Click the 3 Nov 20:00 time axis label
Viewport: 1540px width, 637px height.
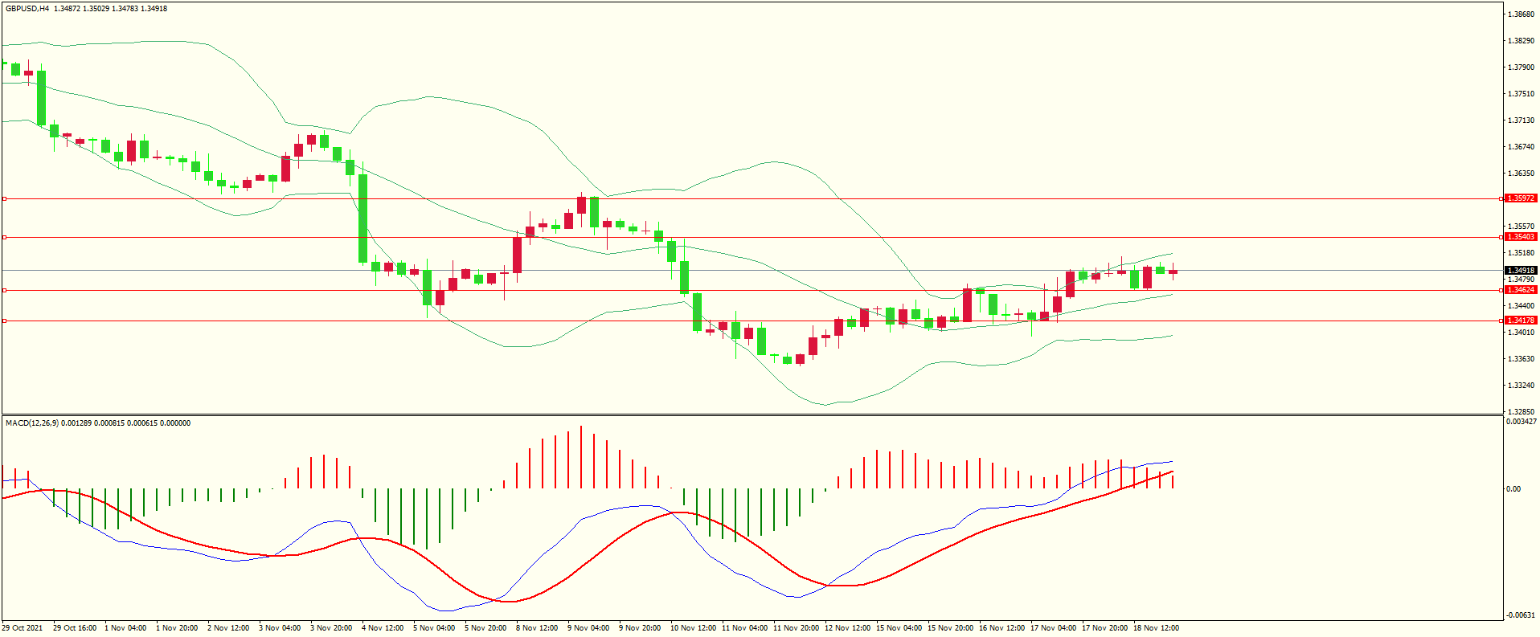pyautogui.click(x=331, y=628)
